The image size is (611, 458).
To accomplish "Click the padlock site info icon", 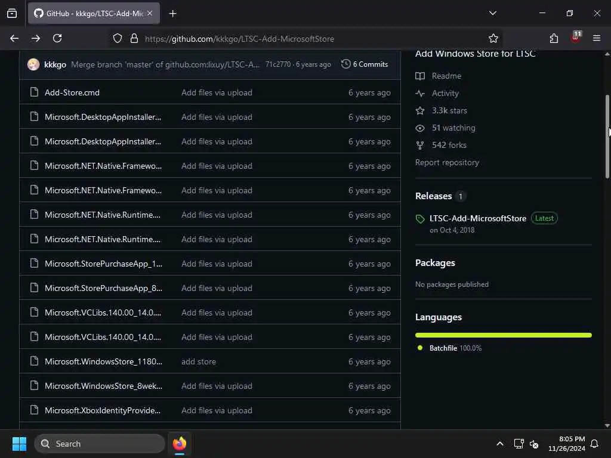I will pyautogui.click(x=134, y=38).
